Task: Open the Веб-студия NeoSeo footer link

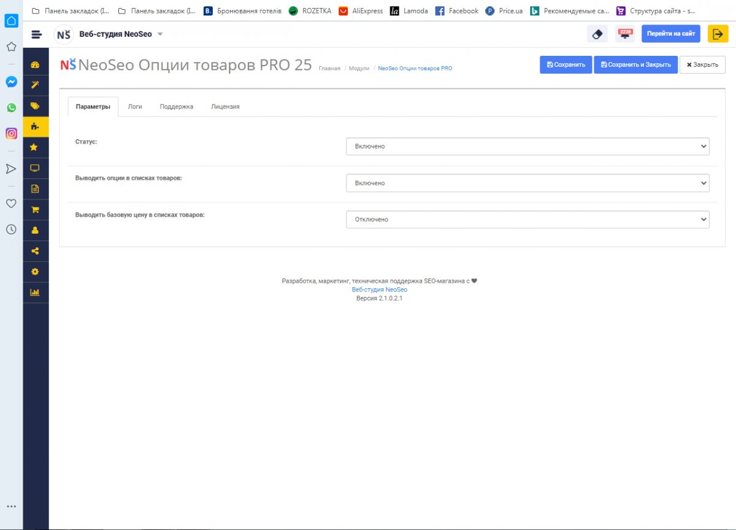Action: tap(380, 290)
